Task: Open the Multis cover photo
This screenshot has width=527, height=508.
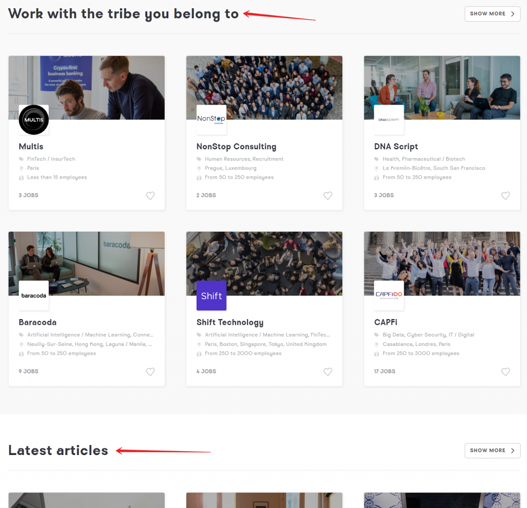Action: (x=86, y=87)
